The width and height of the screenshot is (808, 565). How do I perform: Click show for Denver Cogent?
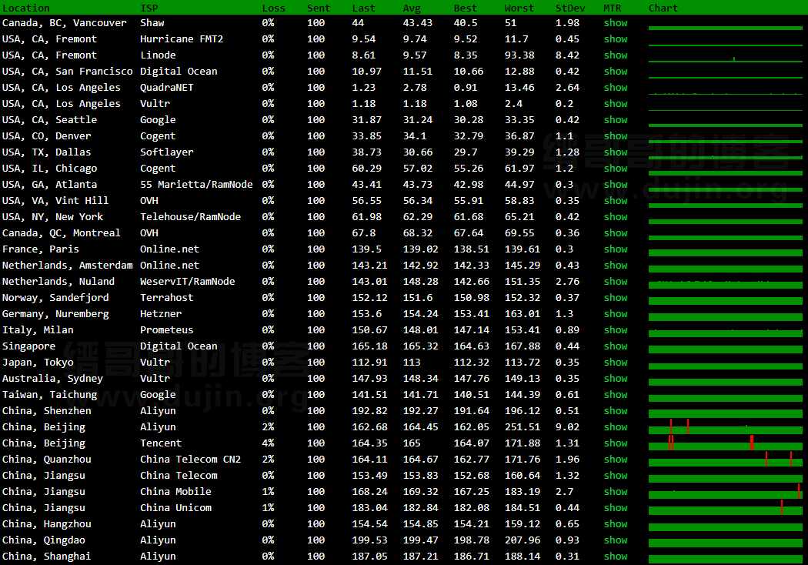tap(616, 136)
